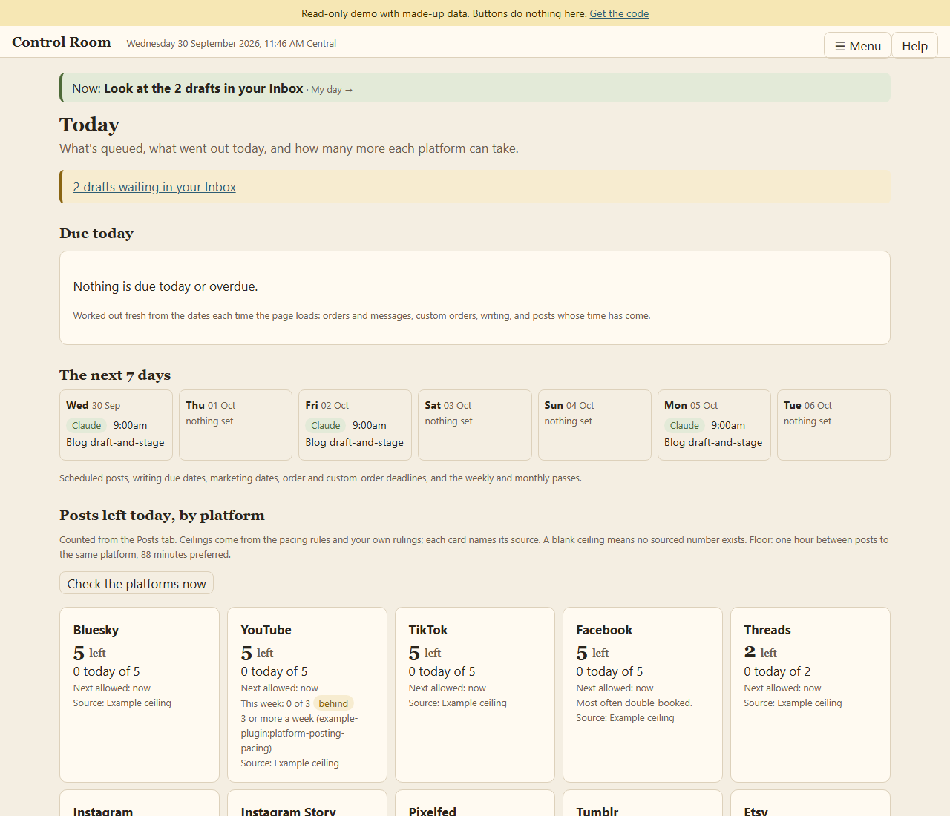This screenshot has width=950, height=816.
Task: Click the Now banner 'Look at the 2 drafts in your Inbox' text
Action: click(203, 88)
